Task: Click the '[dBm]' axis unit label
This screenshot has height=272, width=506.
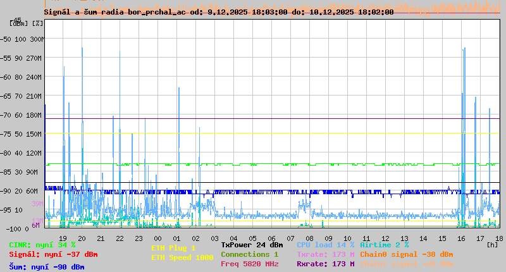Action: coord(19,23)
